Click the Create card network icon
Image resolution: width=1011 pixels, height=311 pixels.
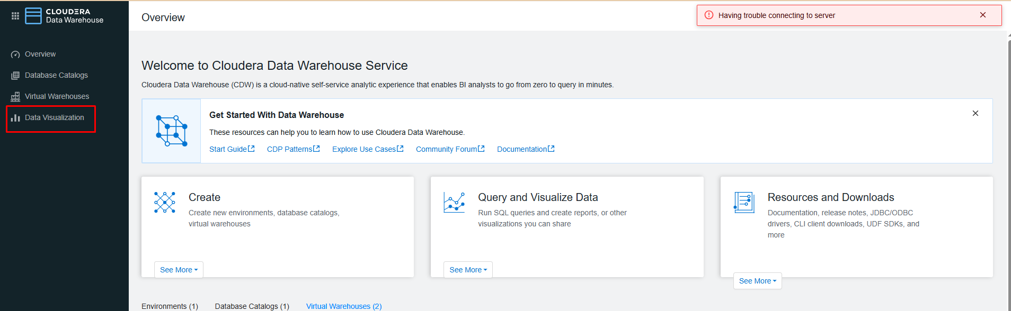pyautogui.click(x=165, y=203)
